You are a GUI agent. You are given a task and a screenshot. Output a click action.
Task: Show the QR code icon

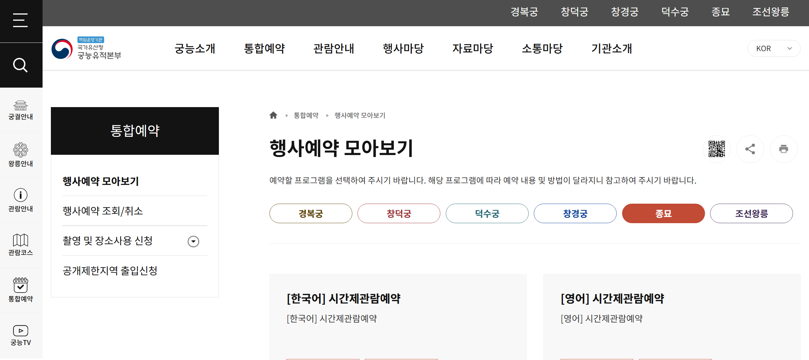[717, 149]
